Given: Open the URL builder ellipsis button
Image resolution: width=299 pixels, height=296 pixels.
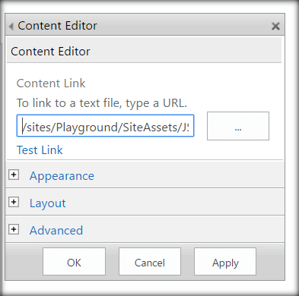Looking at the screenshot, I should click(238, 126).
